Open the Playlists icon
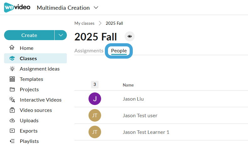 pyautogui.click(x=12, y=141)
